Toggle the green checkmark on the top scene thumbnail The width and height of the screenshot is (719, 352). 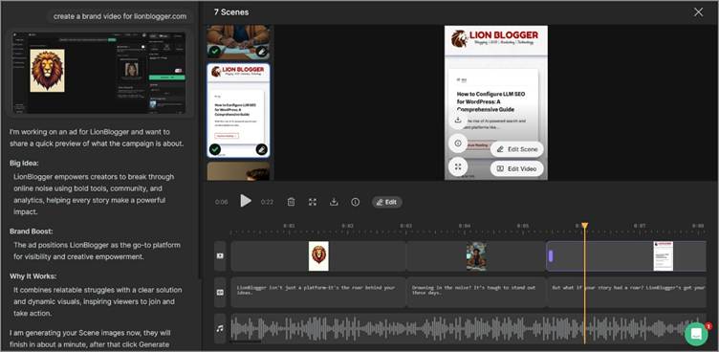(x=214, y=52)
